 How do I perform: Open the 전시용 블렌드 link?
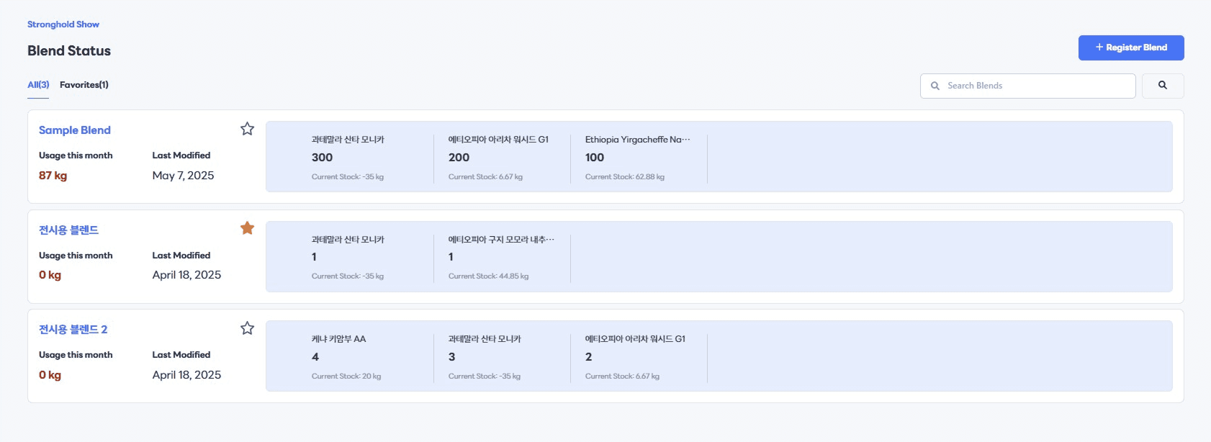pyautogui.click(x=68, y=230)
